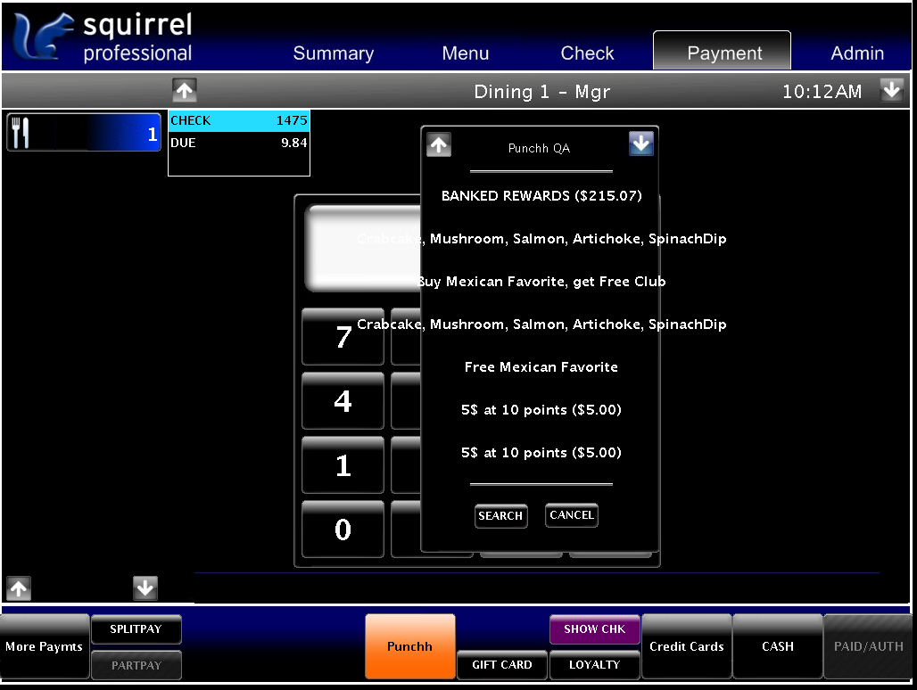Viewport: 917px width, 690px height.
Task: Choose GIFT CARD payment
Action: click(502, 665)
